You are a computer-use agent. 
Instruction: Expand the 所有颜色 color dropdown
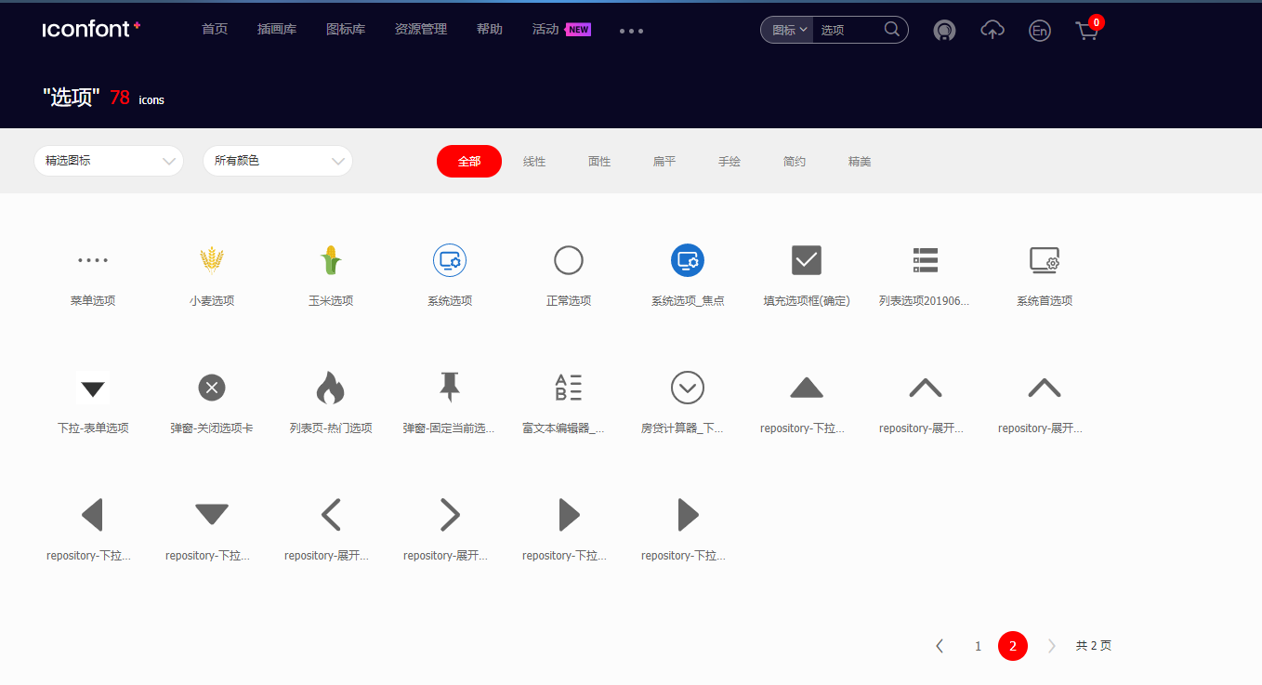(278, 161)
